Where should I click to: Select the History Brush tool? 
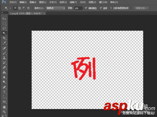pos(4,63)
